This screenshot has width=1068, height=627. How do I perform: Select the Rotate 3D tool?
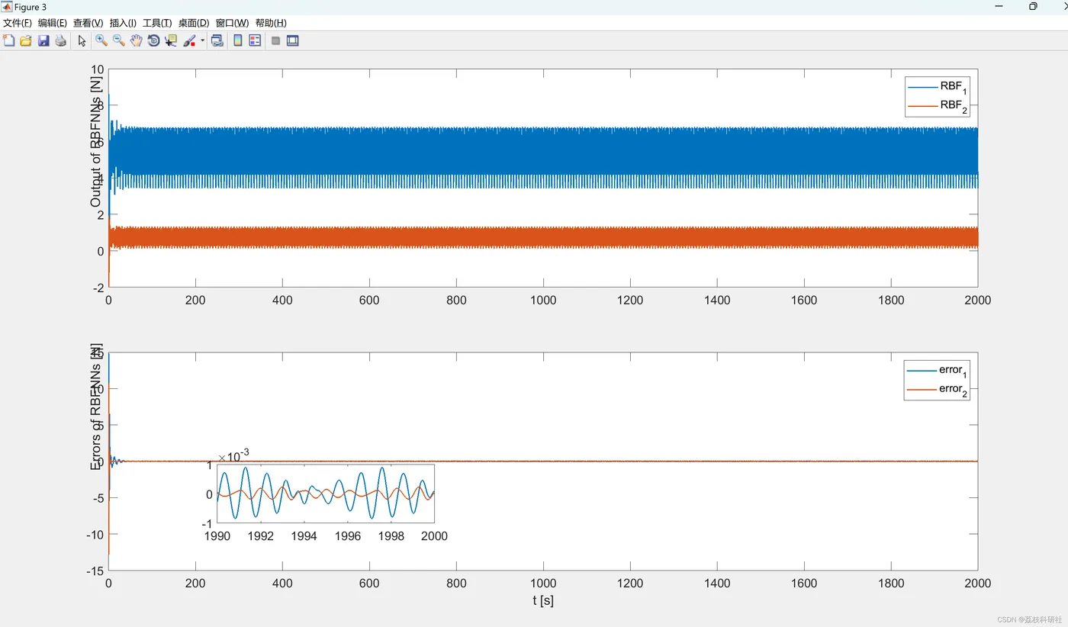153,40
